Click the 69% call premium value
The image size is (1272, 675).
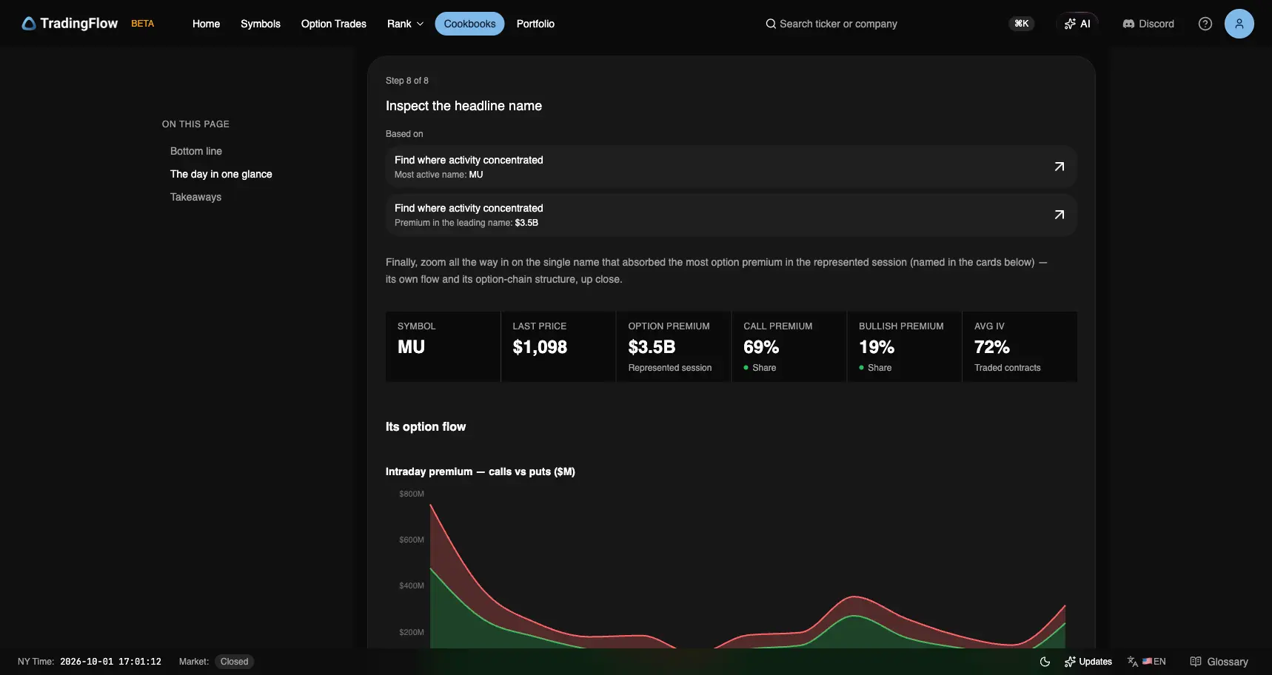tap(761, 347)
